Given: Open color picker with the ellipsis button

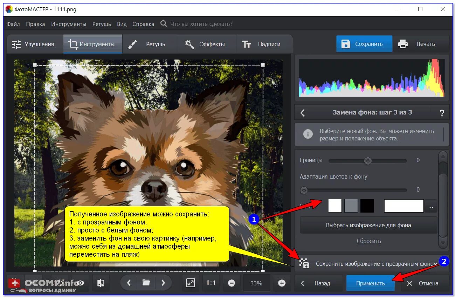Looking at the screenshot, I should (x=431, y=207).
